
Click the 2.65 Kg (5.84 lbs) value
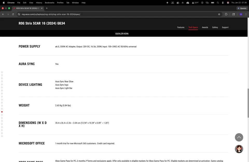click(x=63, y=106)
